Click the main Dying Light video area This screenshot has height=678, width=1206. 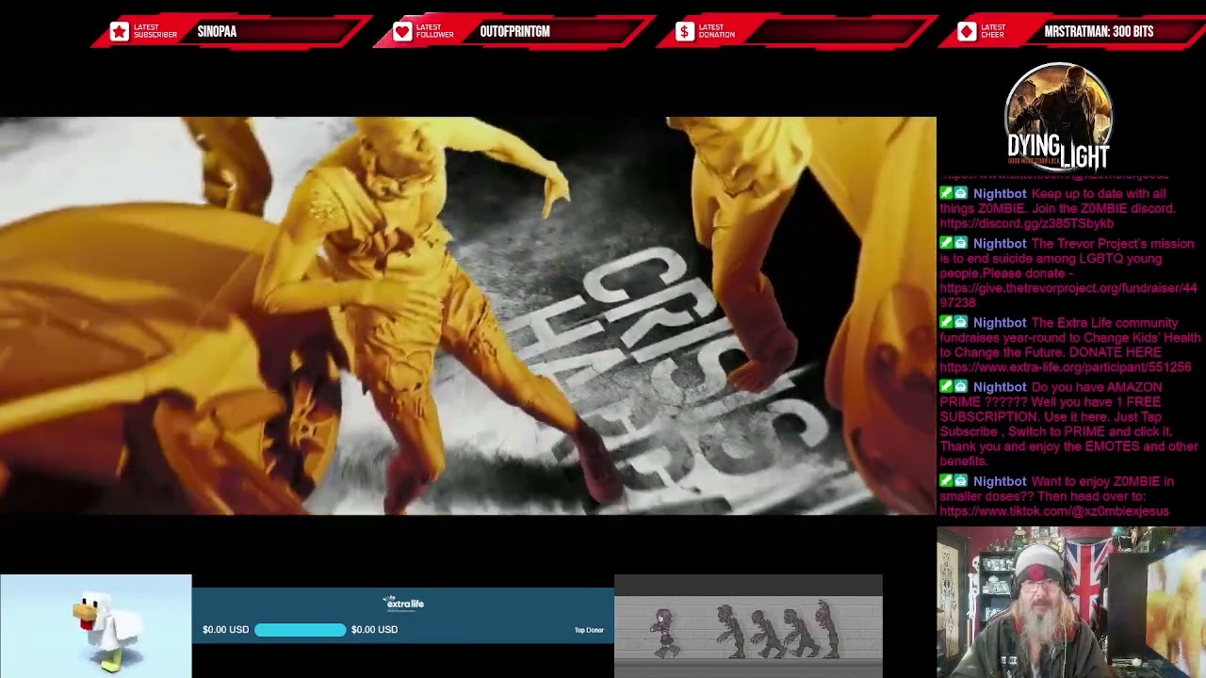click(x=468, y=315)
